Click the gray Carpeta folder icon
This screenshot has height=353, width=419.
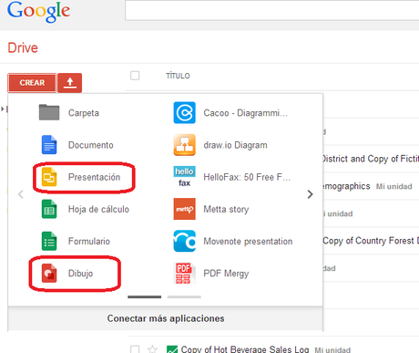coord(49,112)
